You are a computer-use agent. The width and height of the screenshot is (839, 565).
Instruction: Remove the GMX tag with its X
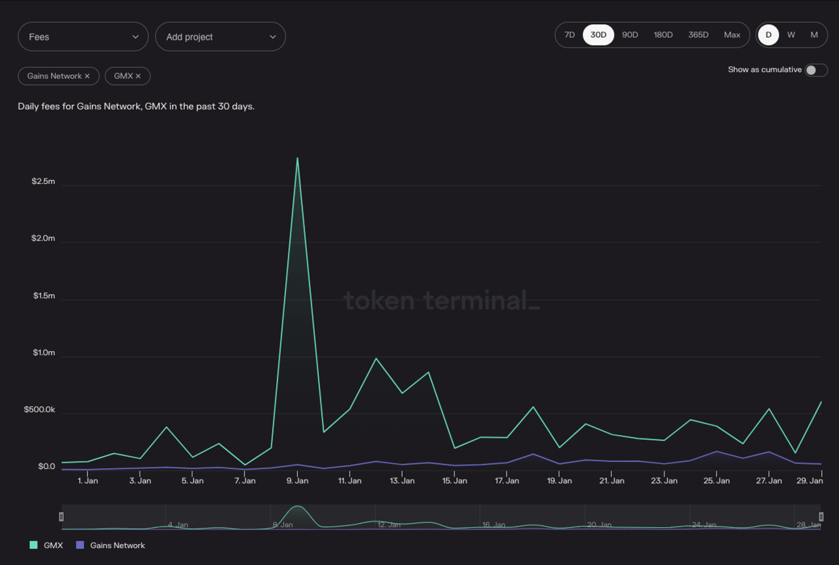pyautogui.click(x=138, y=76)
